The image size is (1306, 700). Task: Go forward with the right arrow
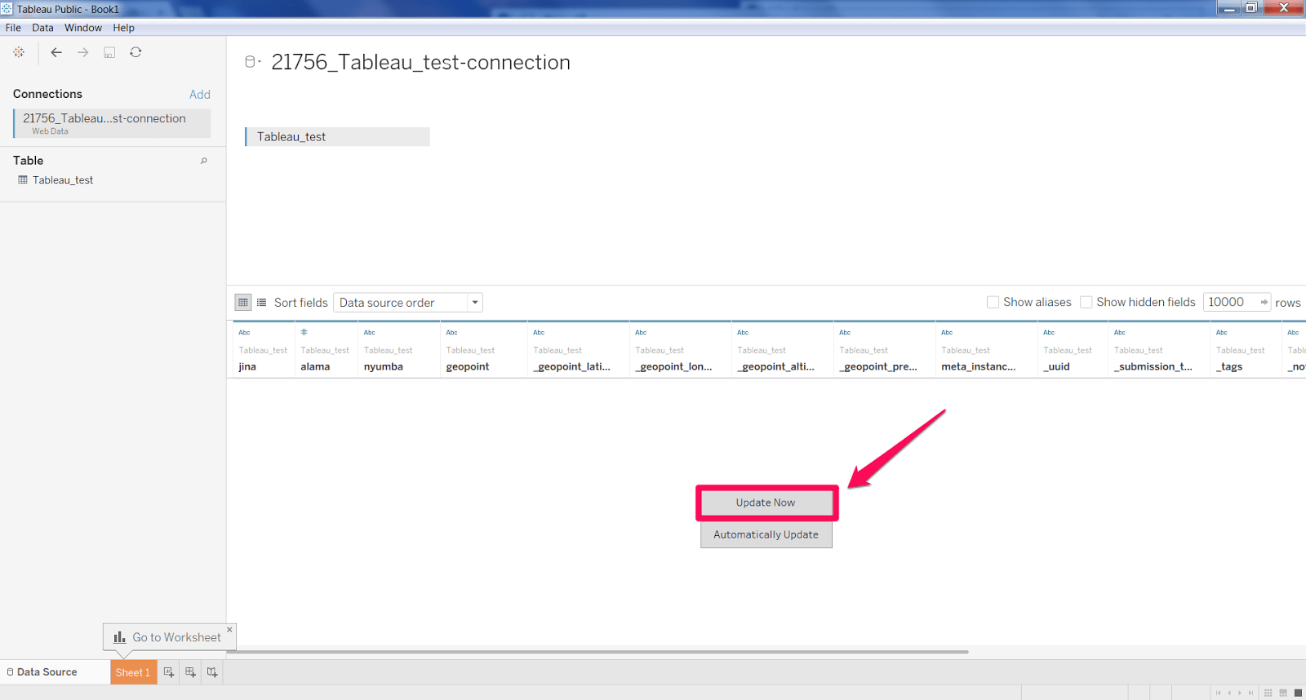click(83, 52)
